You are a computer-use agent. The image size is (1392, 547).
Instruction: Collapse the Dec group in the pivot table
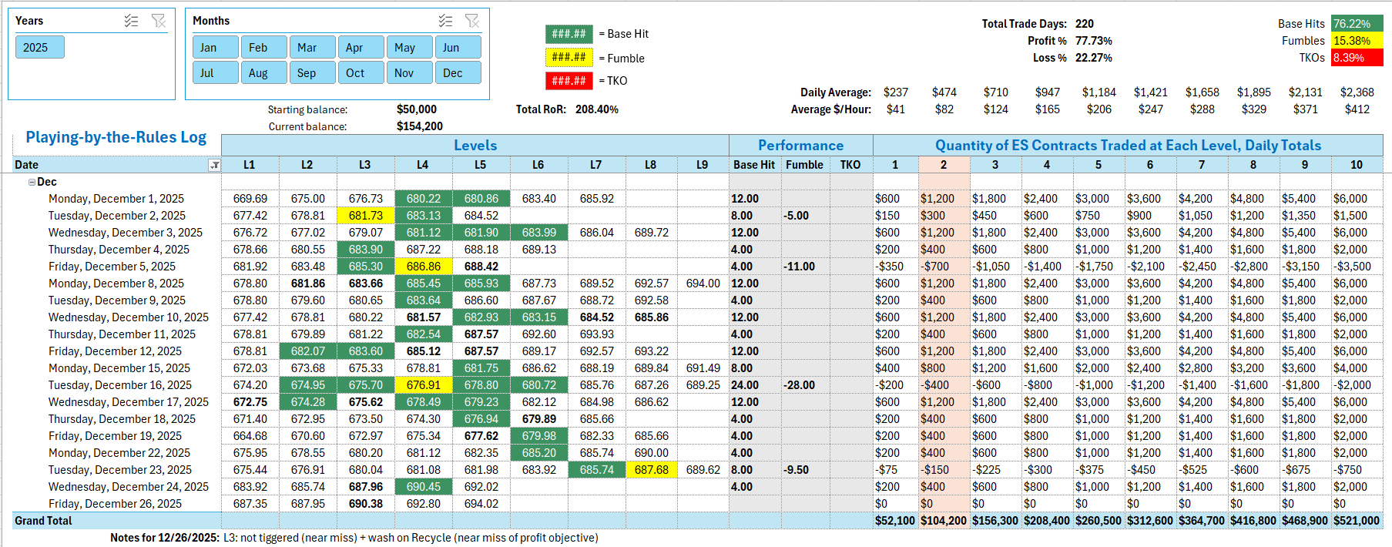[32, 183]
